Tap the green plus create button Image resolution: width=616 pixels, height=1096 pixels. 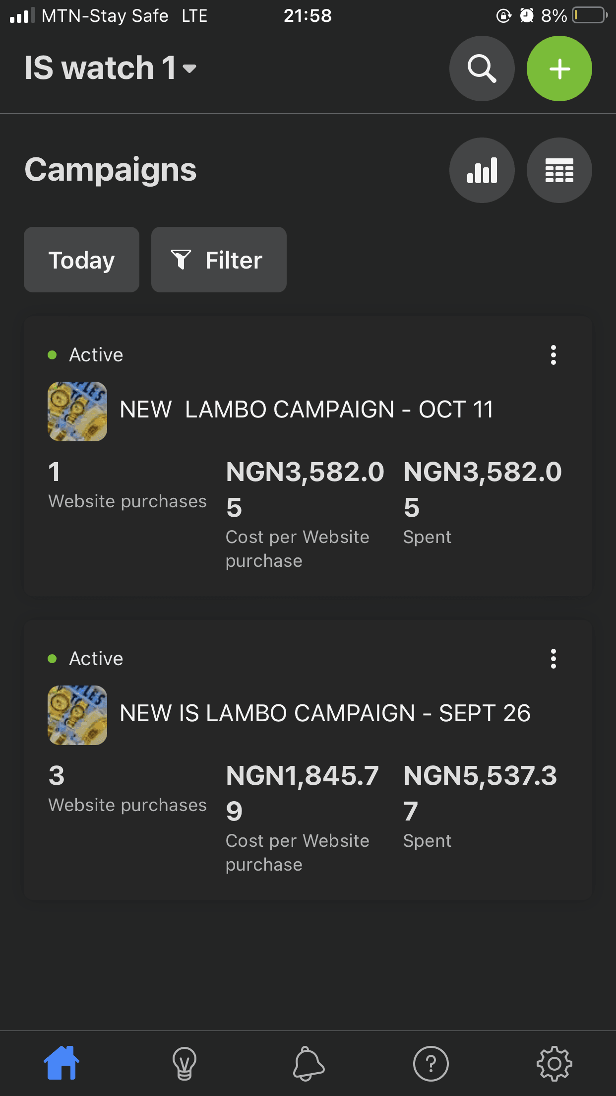point(559,68)
